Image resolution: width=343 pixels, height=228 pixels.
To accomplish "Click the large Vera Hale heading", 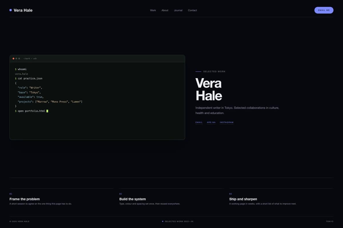I will [x=209, y=89].
